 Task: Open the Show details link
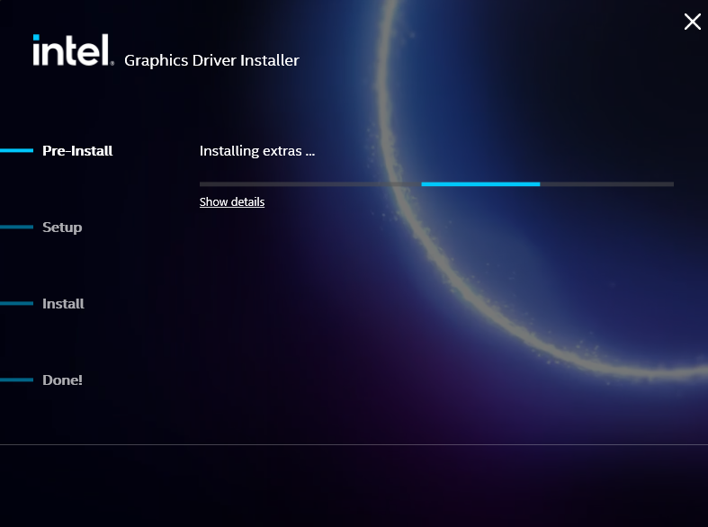click(232, 201)
